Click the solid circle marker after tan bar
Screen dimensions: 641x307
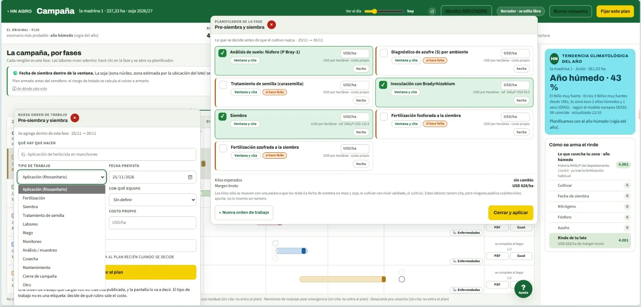pyautogui.click(x=402, y=279)
